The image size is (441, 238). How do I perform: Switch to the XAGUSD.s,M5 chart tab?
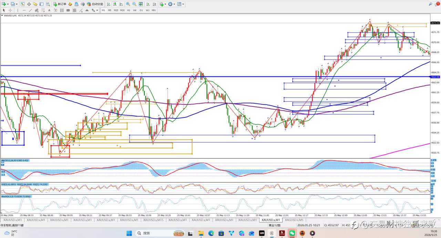coord(294,220)
